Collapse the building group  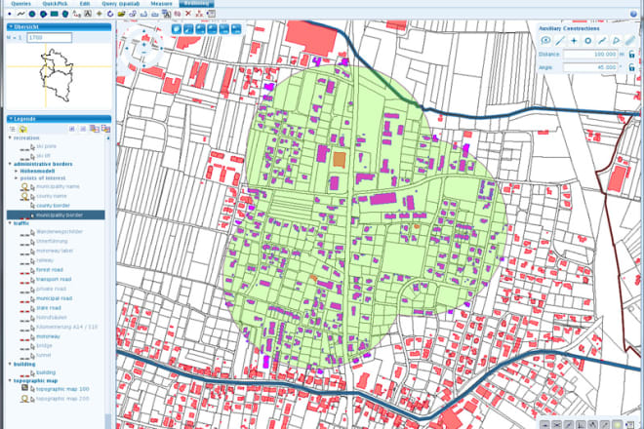click(x=10, y=364)
